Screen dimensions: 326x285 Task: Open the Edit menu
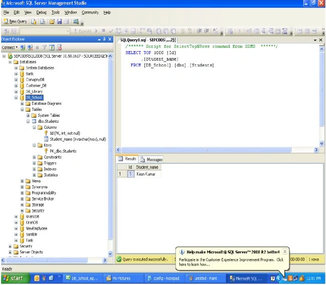point(17,13)
